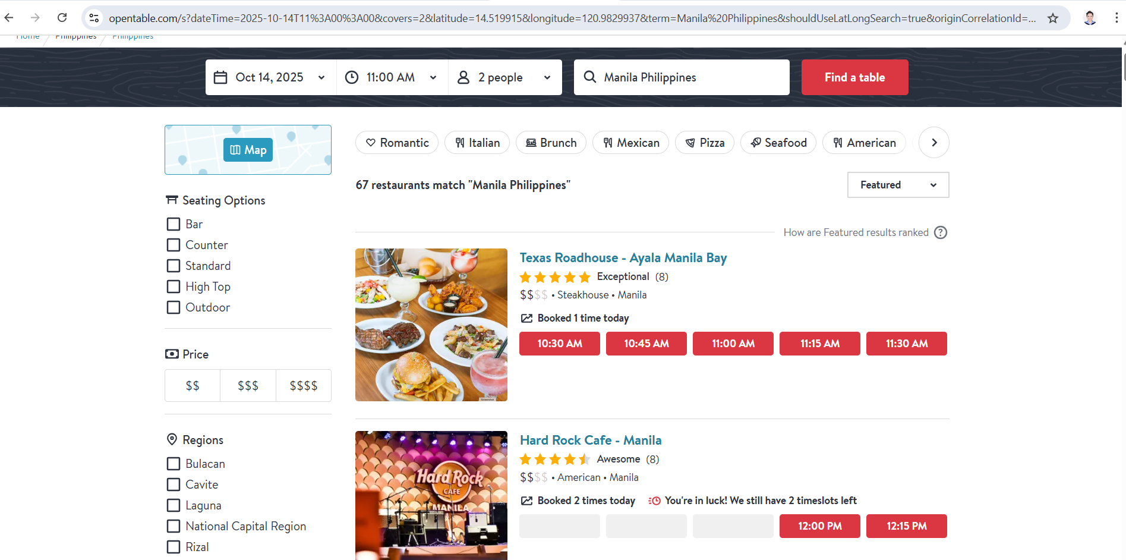Enable the Cavite region checkbox

pyautogui.click(x=174, y=485)
